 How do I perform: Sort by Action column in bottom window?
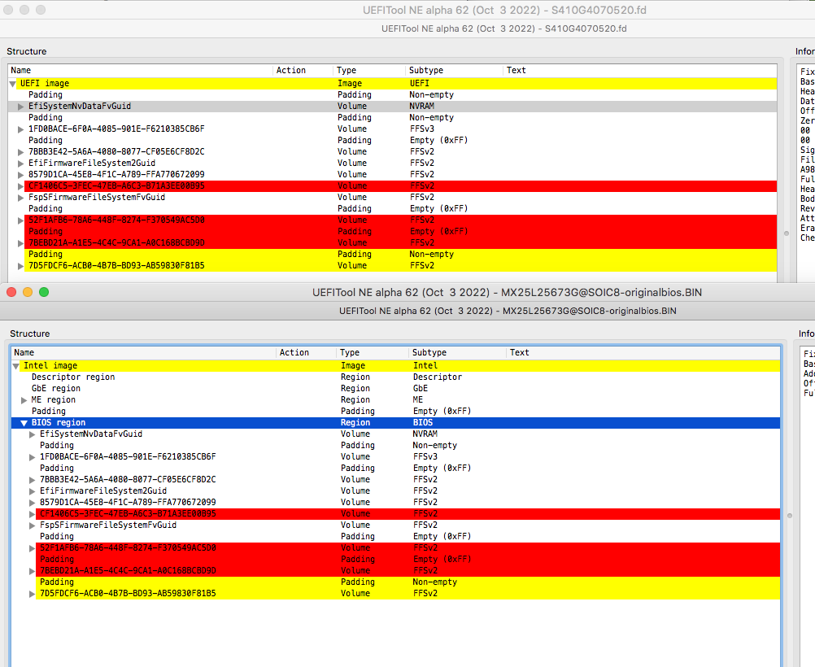(306, 352)
